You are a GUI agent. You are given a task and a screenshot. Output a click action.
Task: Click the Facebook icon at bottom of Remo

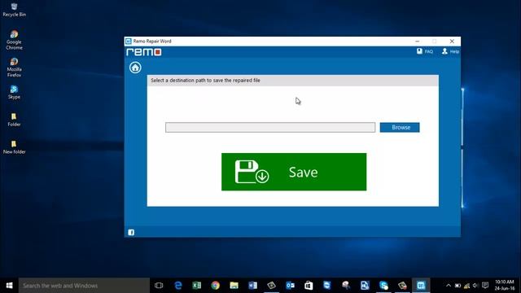point(131,232)
